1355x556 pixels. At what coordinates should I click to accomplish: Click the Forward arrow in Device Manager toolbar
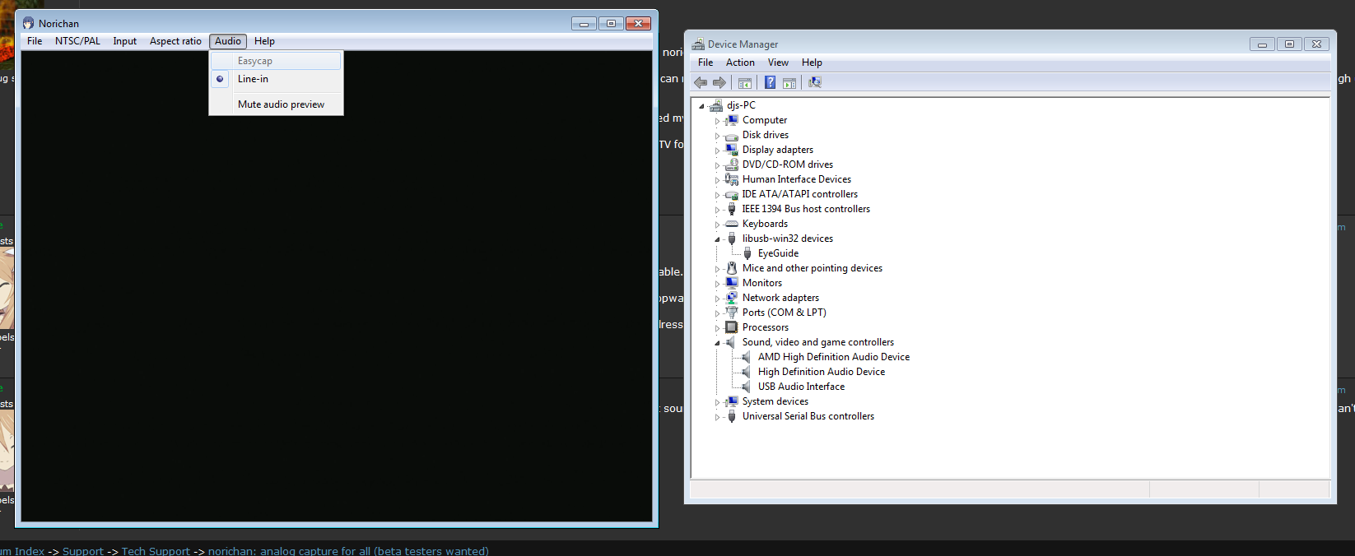(719, 82)
